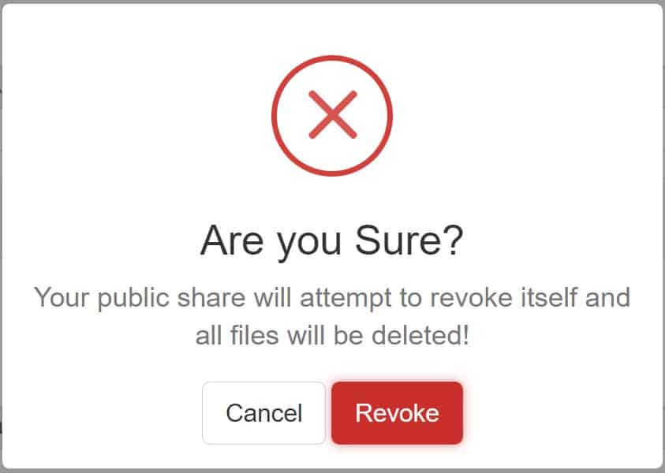Click the public share warning message text
Screen dimensions: 665x473
[332, 316]
